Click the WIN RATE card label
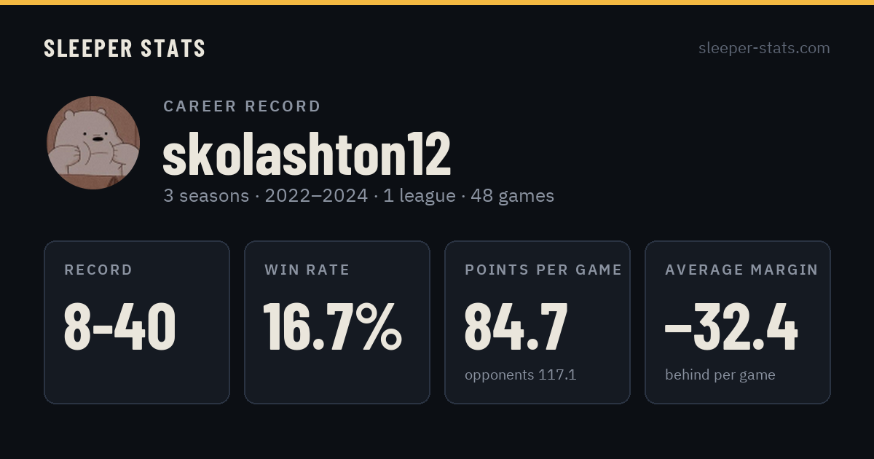The height and width of the screenshot is (459, 874). click(x=307, y=270)
